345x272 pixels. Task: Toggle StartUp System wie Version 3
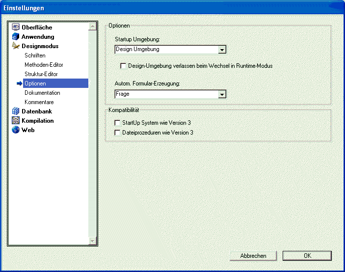click(117, 123)
